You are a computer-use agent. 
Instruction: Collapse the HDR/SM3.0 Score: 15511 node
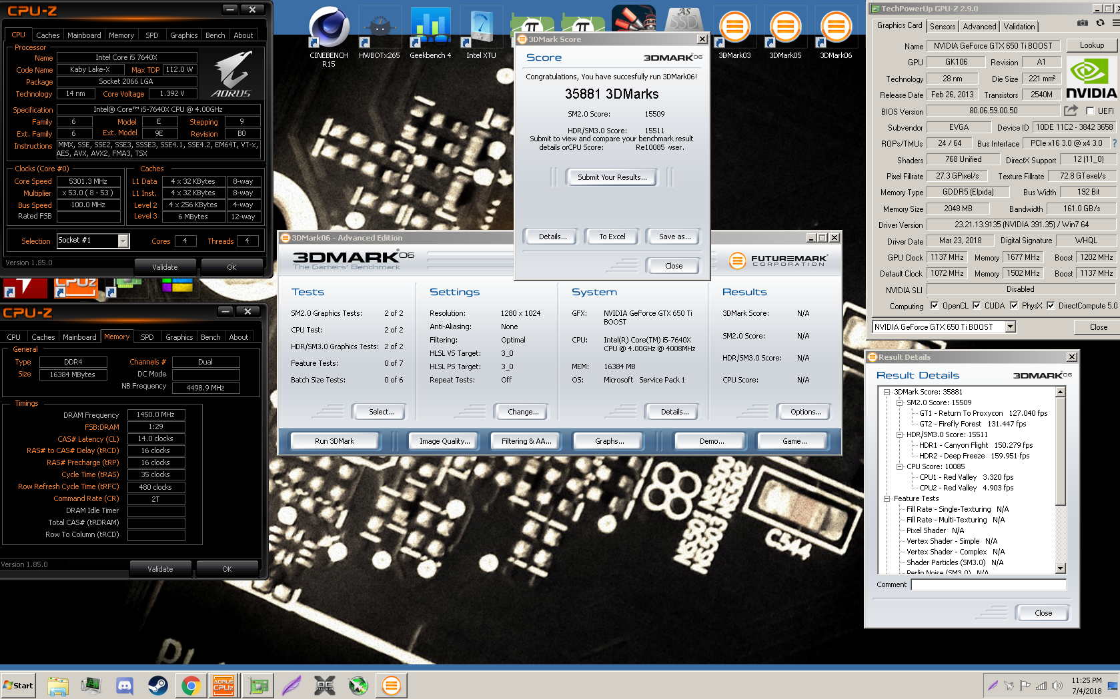900,434
